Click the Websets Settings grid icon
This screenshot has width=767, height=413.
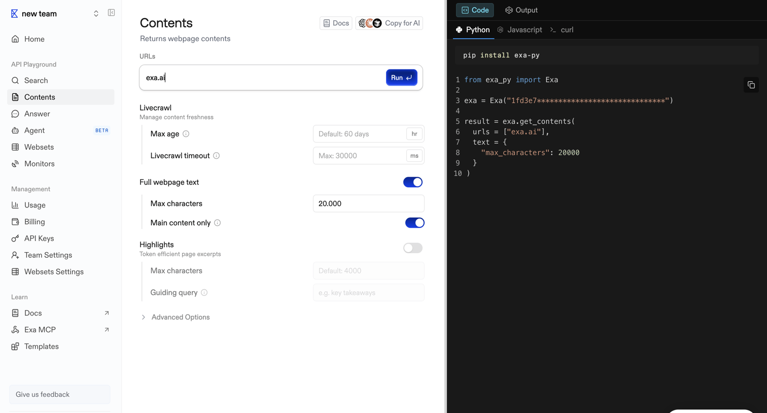[15, 272]
